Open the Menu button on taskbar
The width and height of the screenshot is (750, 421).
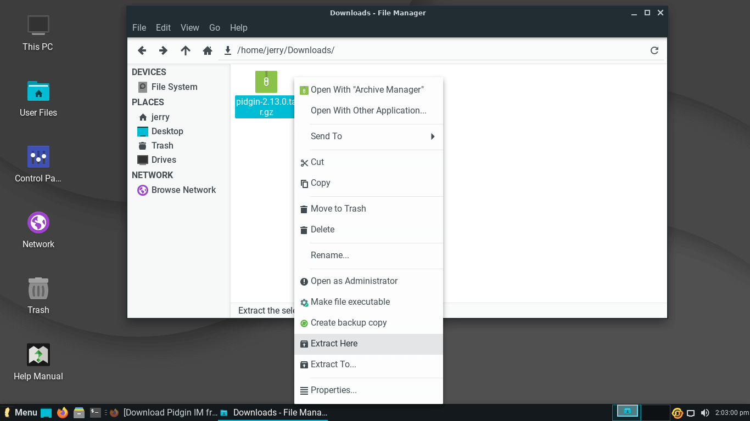click(x=21, y=413)
